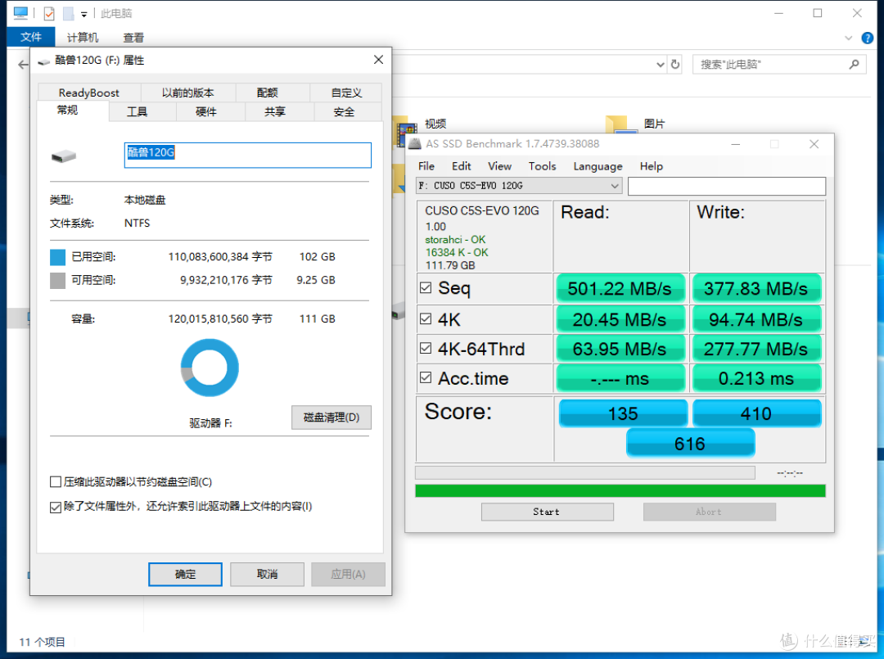Switch to the ReadyBoost tab

[89, 93]
